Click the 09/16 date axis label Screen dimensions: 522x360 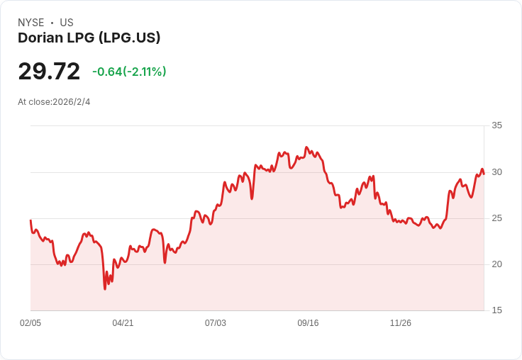(308, 323)
